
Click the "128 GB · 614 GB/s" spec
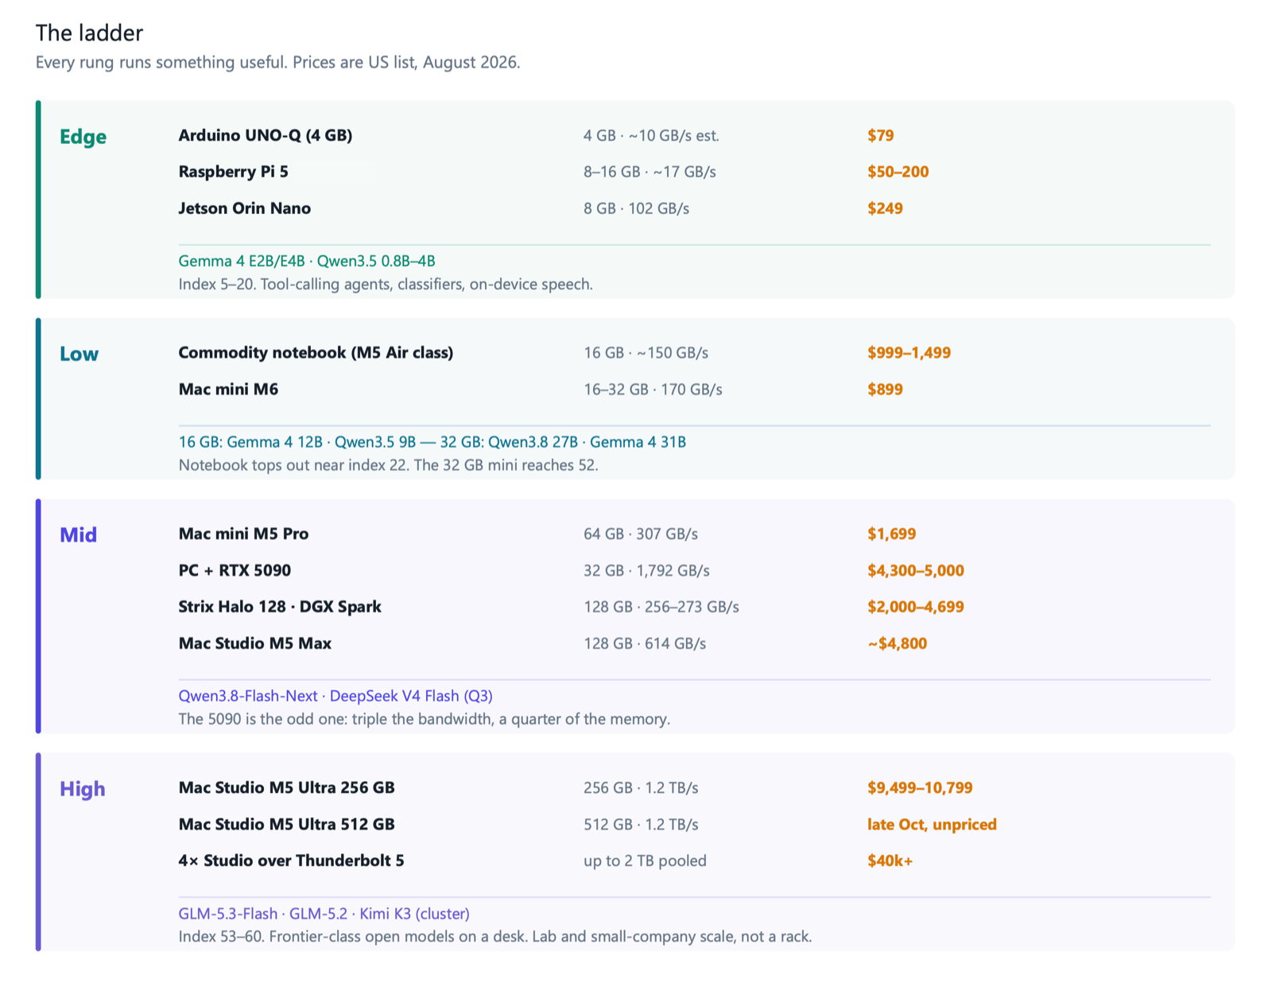click(645, 643)
